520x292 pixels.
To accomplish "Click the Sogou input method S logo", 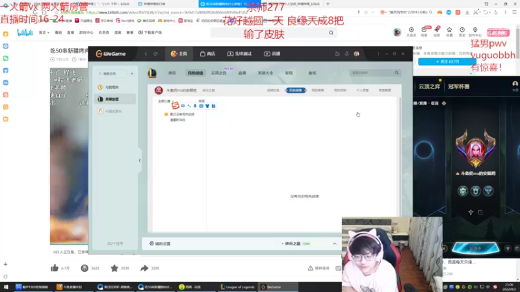I will pos(175,106).
